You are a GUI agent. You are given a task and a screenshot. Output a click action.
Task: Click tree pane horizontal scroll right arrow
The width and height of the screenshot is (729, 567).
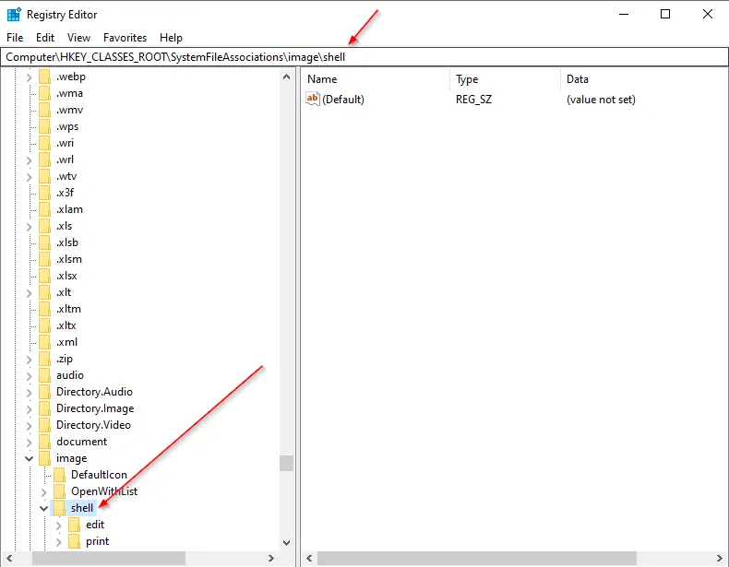tap(271, 558)
